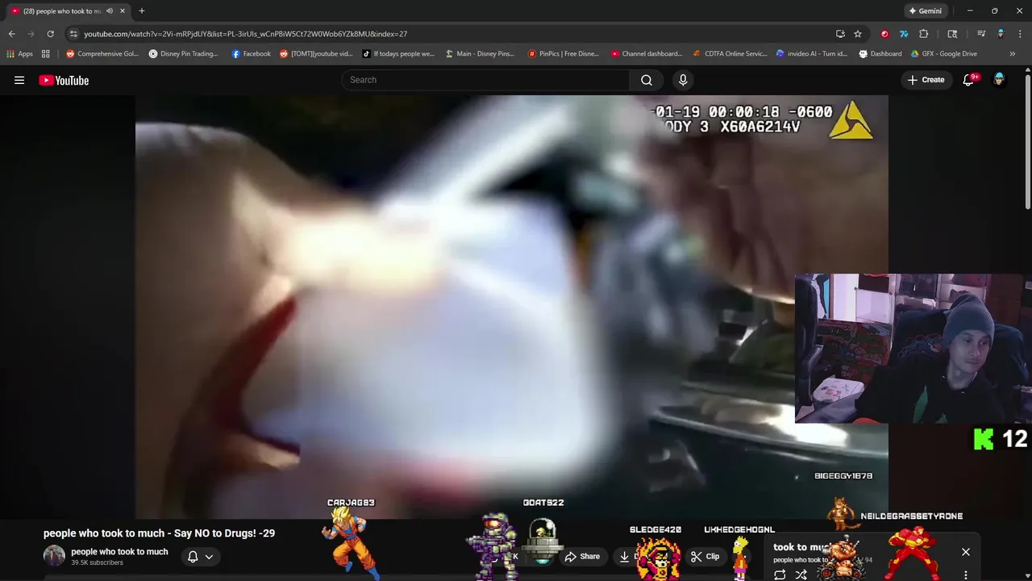The width and height of the screenshot is (1032, 581).
Task: Open 'people who took to much' channel name
Action: click(119, 552)
